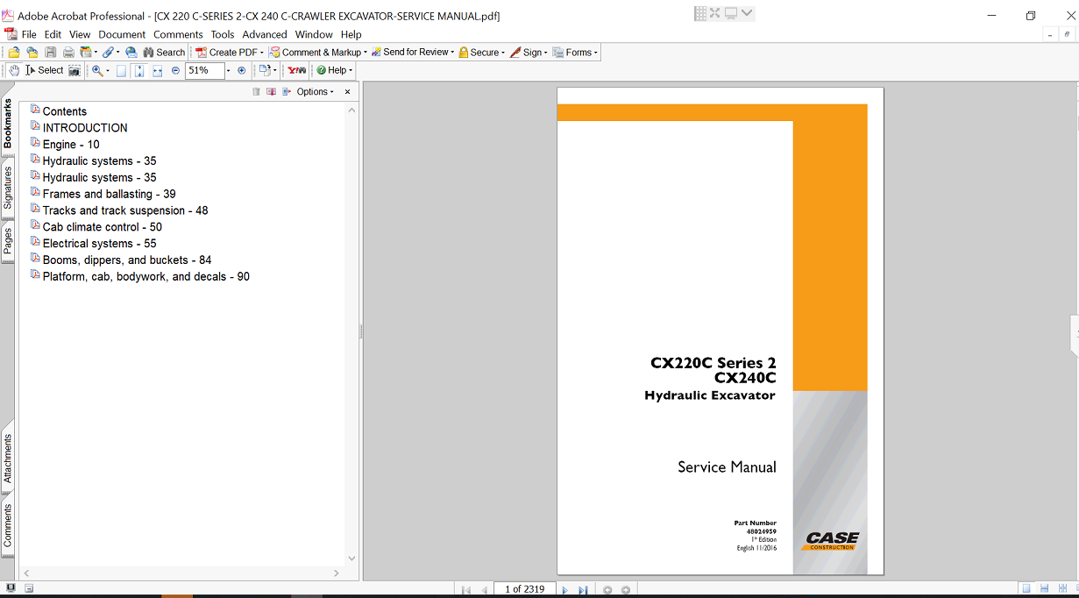The width and height of the screenshot is (1079, 598).
Task: Click the page number input field
Action: (524, 589)
